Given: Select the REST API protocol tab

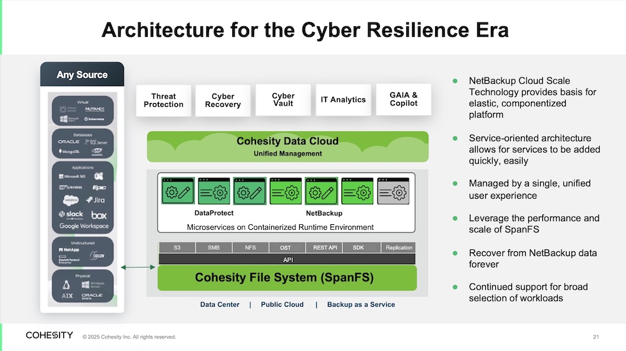Looking at the screenshot, I should [324, 247].
